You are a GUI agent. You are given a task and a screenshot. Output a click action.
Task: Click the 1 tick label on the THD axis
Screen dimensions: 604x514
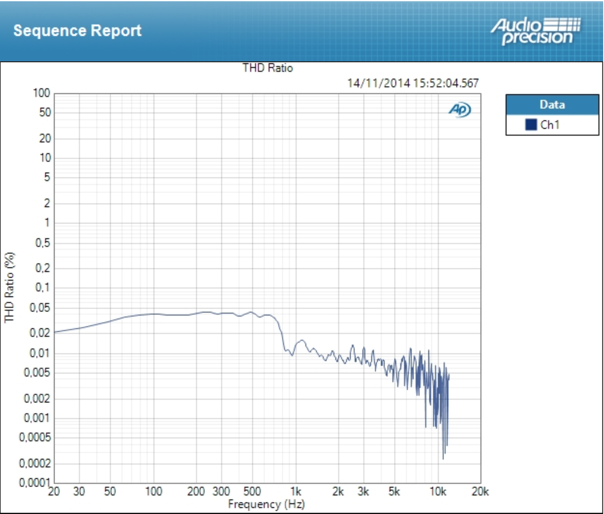pyautogui.click(x=47, y=223)
